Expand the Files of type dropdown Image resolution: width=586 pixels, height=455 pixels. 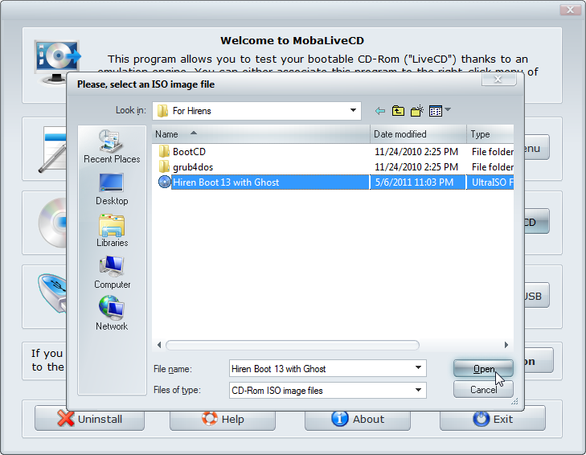pos(418,390)
